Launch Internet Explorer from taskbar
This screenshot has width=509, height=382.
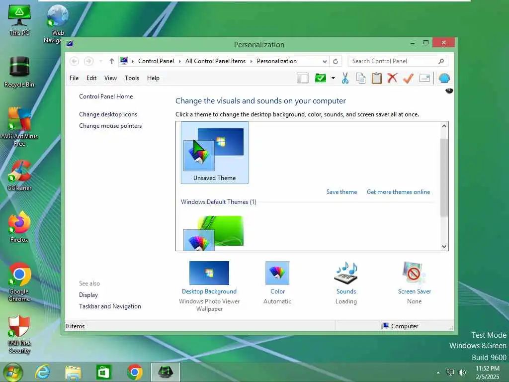[43, 372]
